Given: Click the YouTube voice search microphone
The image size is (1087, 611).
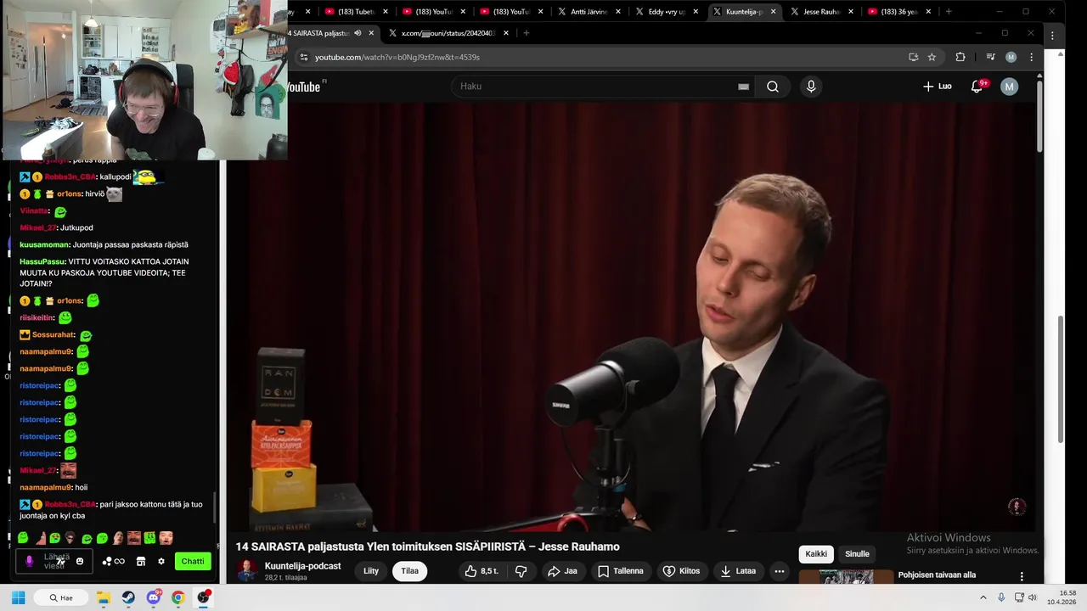Looking at the screenshot, I should 811,87.
